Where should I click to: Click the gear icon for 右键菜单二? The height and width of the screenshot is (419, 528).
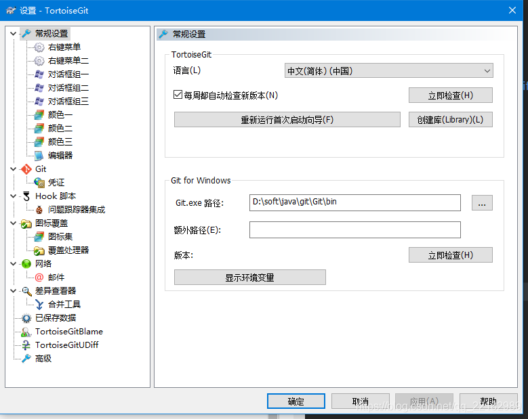click(39, 61)
